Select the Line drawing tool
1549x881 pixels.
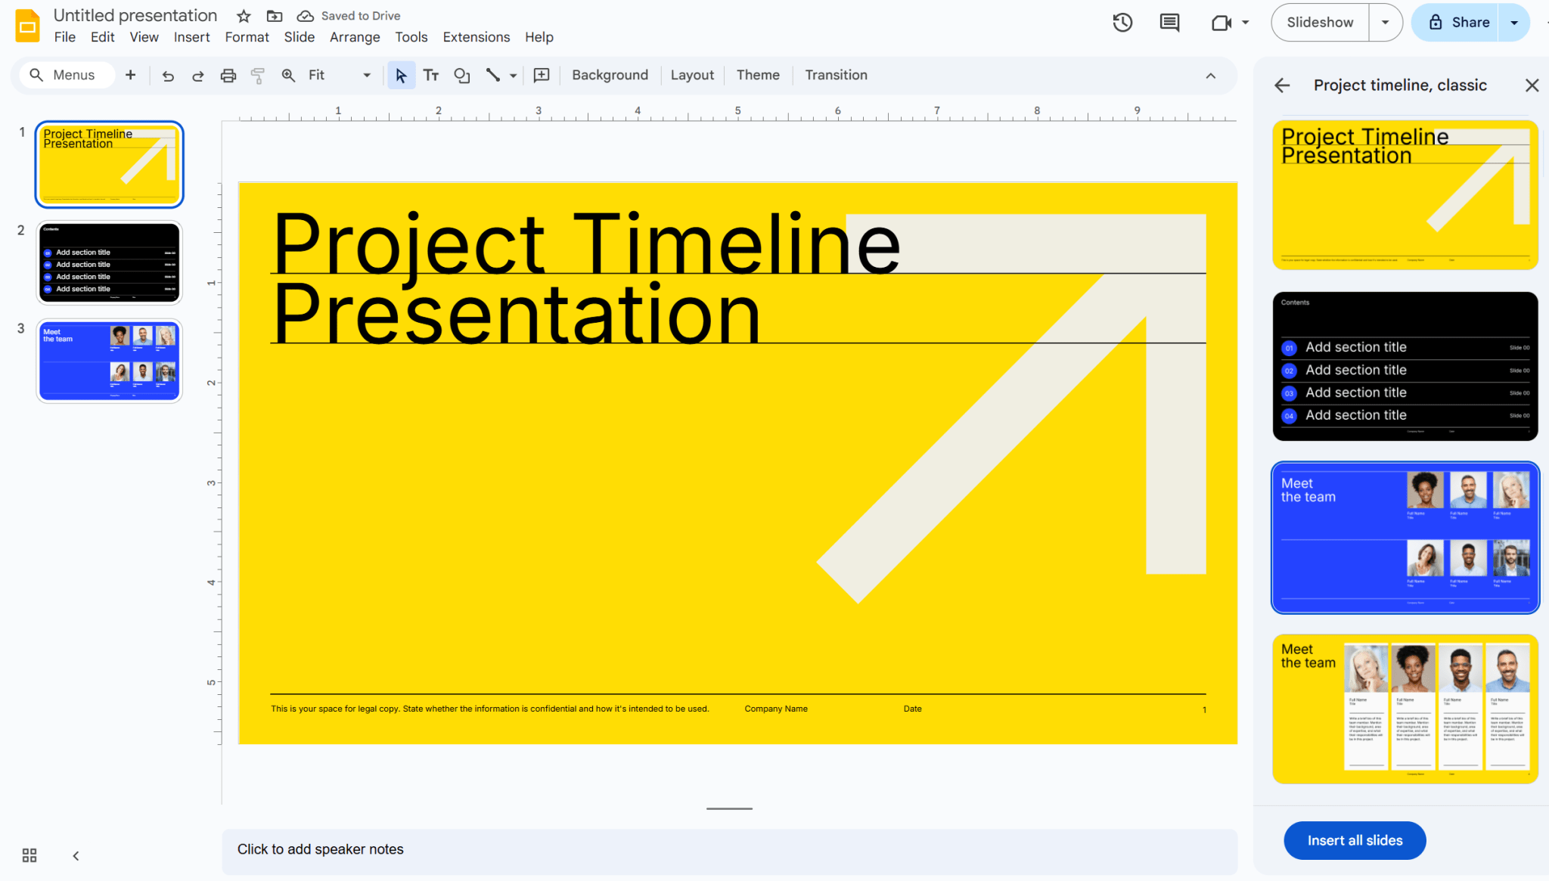pyautogui.click(x=492, y=75)
